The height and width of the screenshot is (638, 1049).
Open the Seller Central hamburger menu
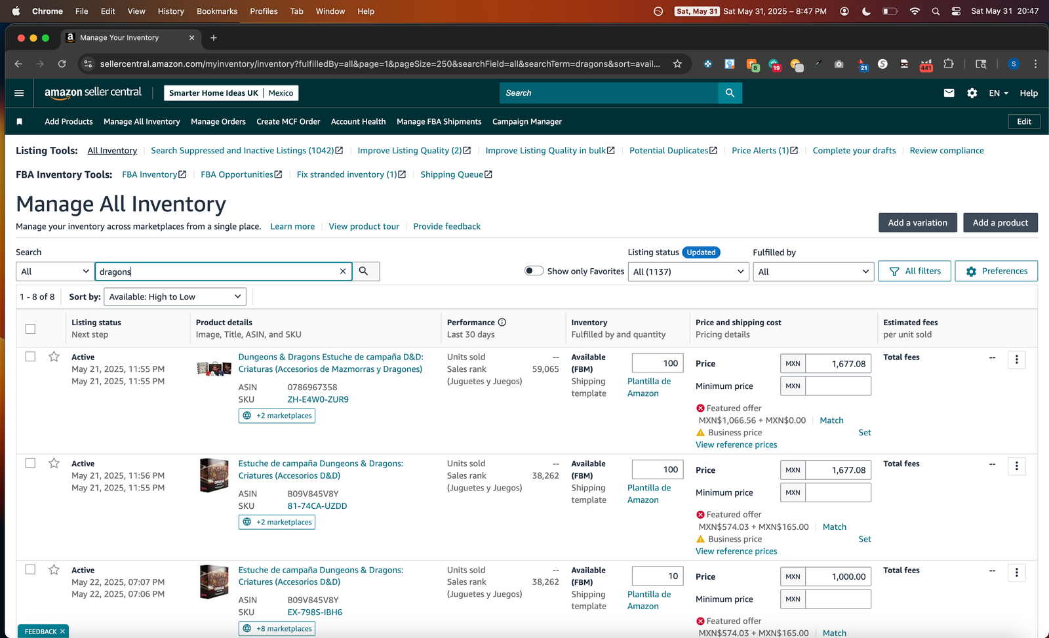point(19,93)
